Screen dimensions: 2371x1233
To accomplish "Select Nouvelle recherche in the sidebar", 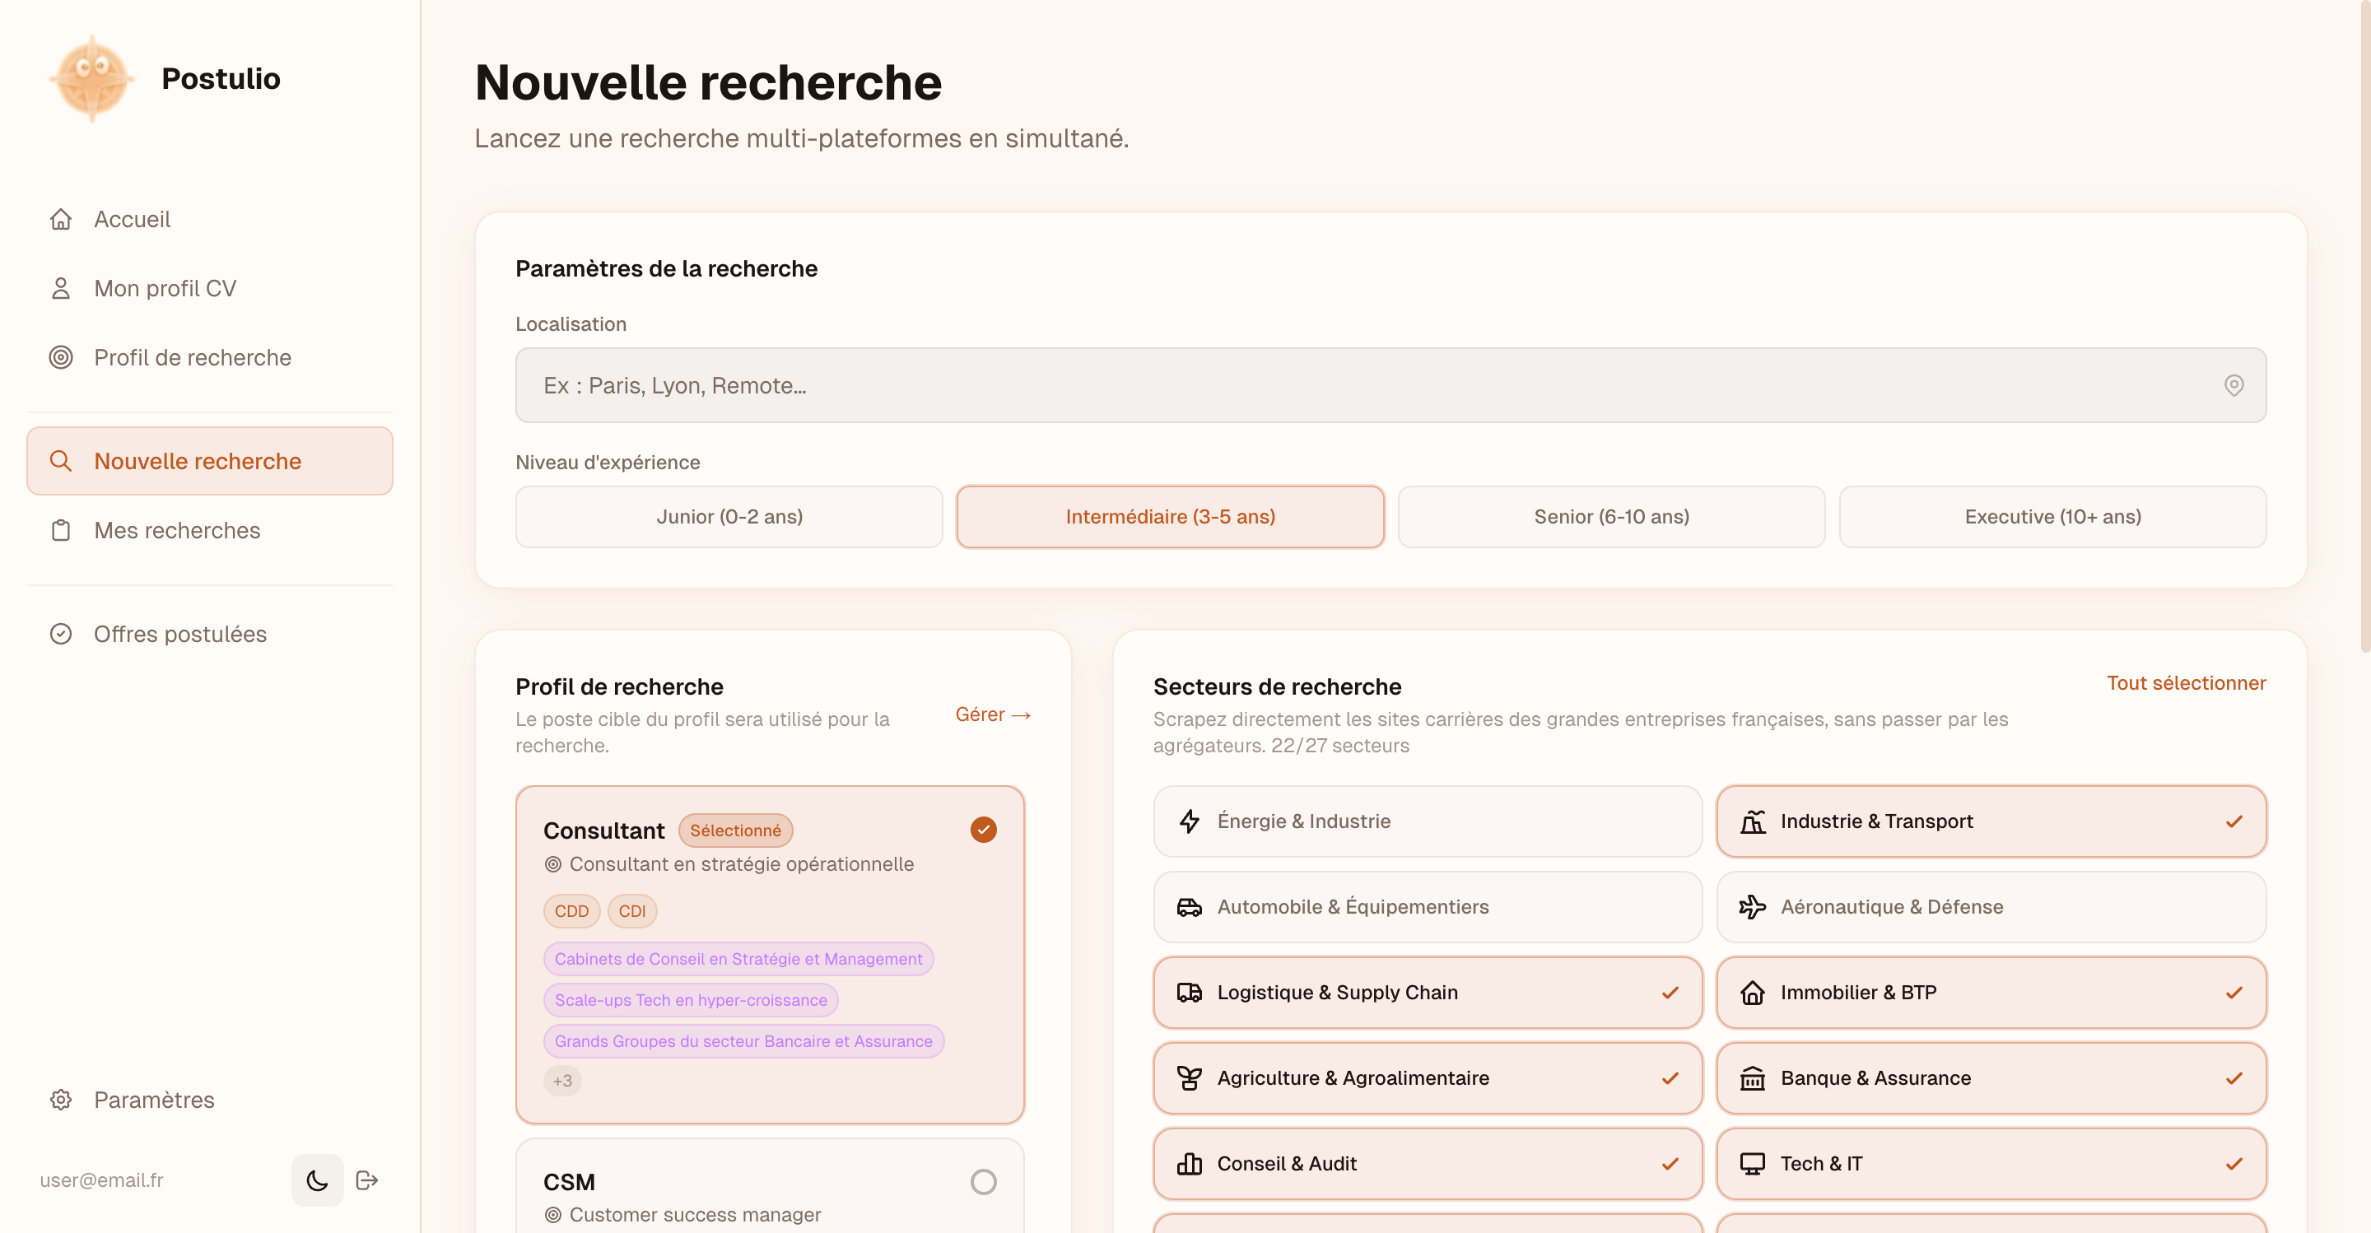I will (210, 461).
